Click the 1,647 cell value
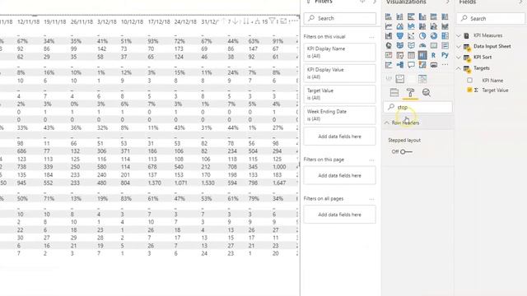527x296 pixels. coord(279,183)
